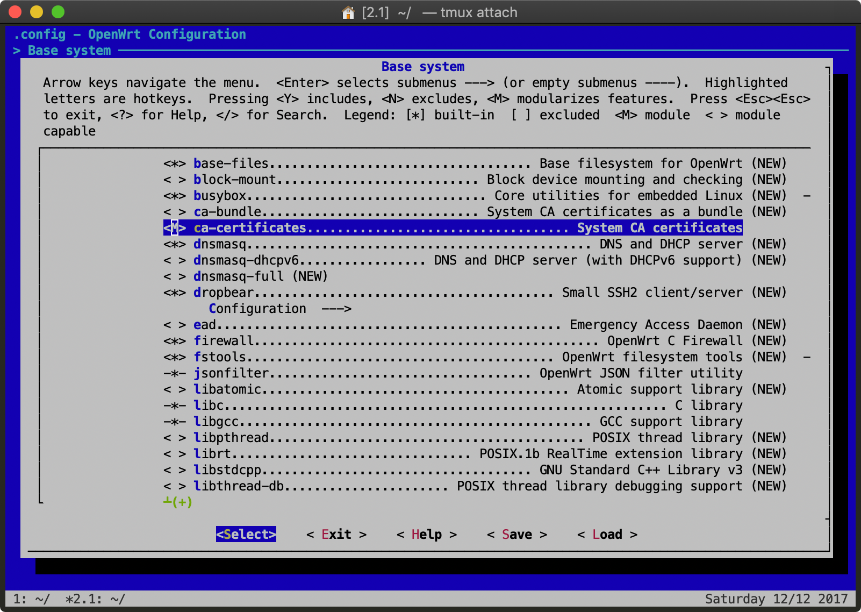Toggle the busybox selection marker

[175, 196]
